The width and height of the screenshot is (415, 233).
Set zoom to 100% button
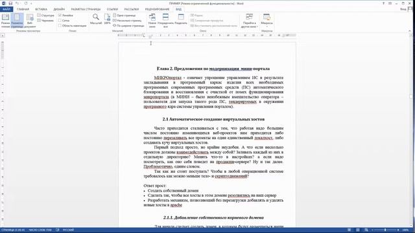[x=107, y=19]
